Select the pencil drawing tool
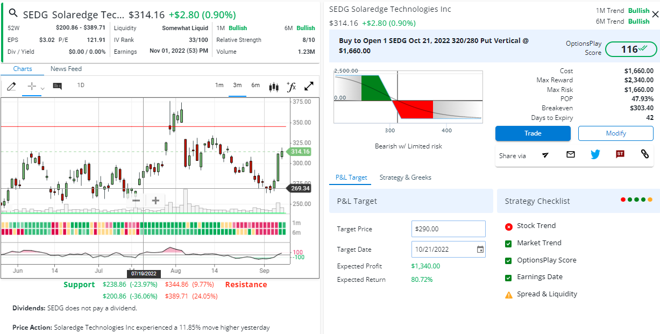This screenshot has width=660, height=334. (x=11, y=86)
